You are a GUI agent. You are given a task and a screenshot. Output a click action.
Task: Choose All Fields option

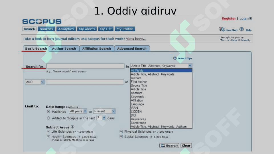[x=161, y=70]
